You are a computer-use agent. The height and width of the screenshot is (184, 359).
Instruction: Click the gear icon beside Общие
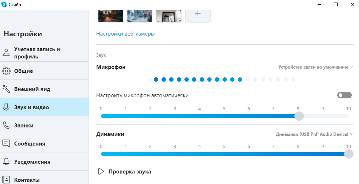pyautogui.click(x=6, y=71)
